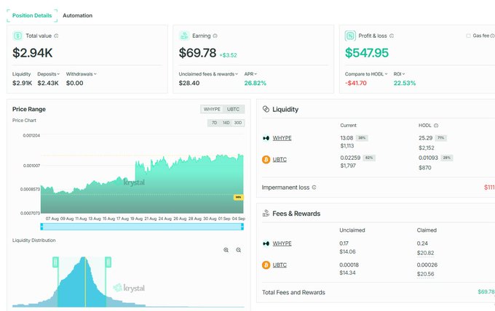Viewport: 495px width, 311px height.
Task: Click the Total value dollar icon
Action: pos(17,36)
